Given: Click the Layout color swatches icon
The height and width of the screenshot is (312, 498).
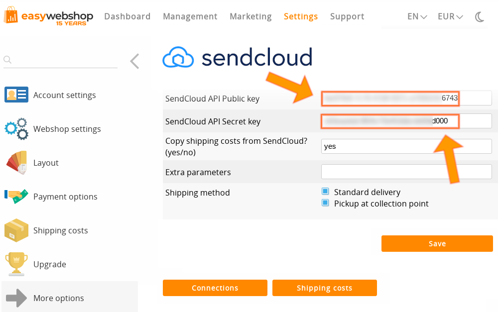Looking at the screenshot, I should pyautogui.click(x=16, y=163).
